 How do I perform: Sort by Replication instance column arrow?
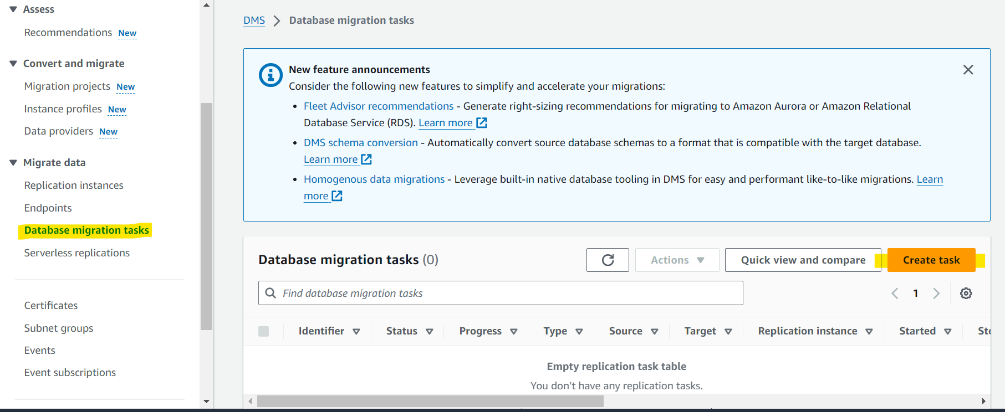[869, 332]
